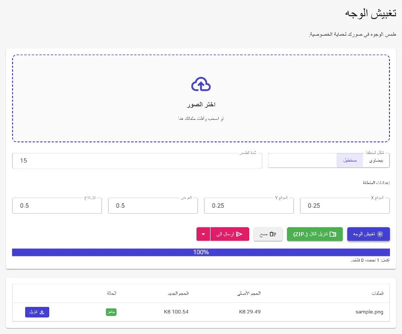This screenshot has width=402, height=334.
Task: Click the cloud upload icon
Action: [201, 84]
